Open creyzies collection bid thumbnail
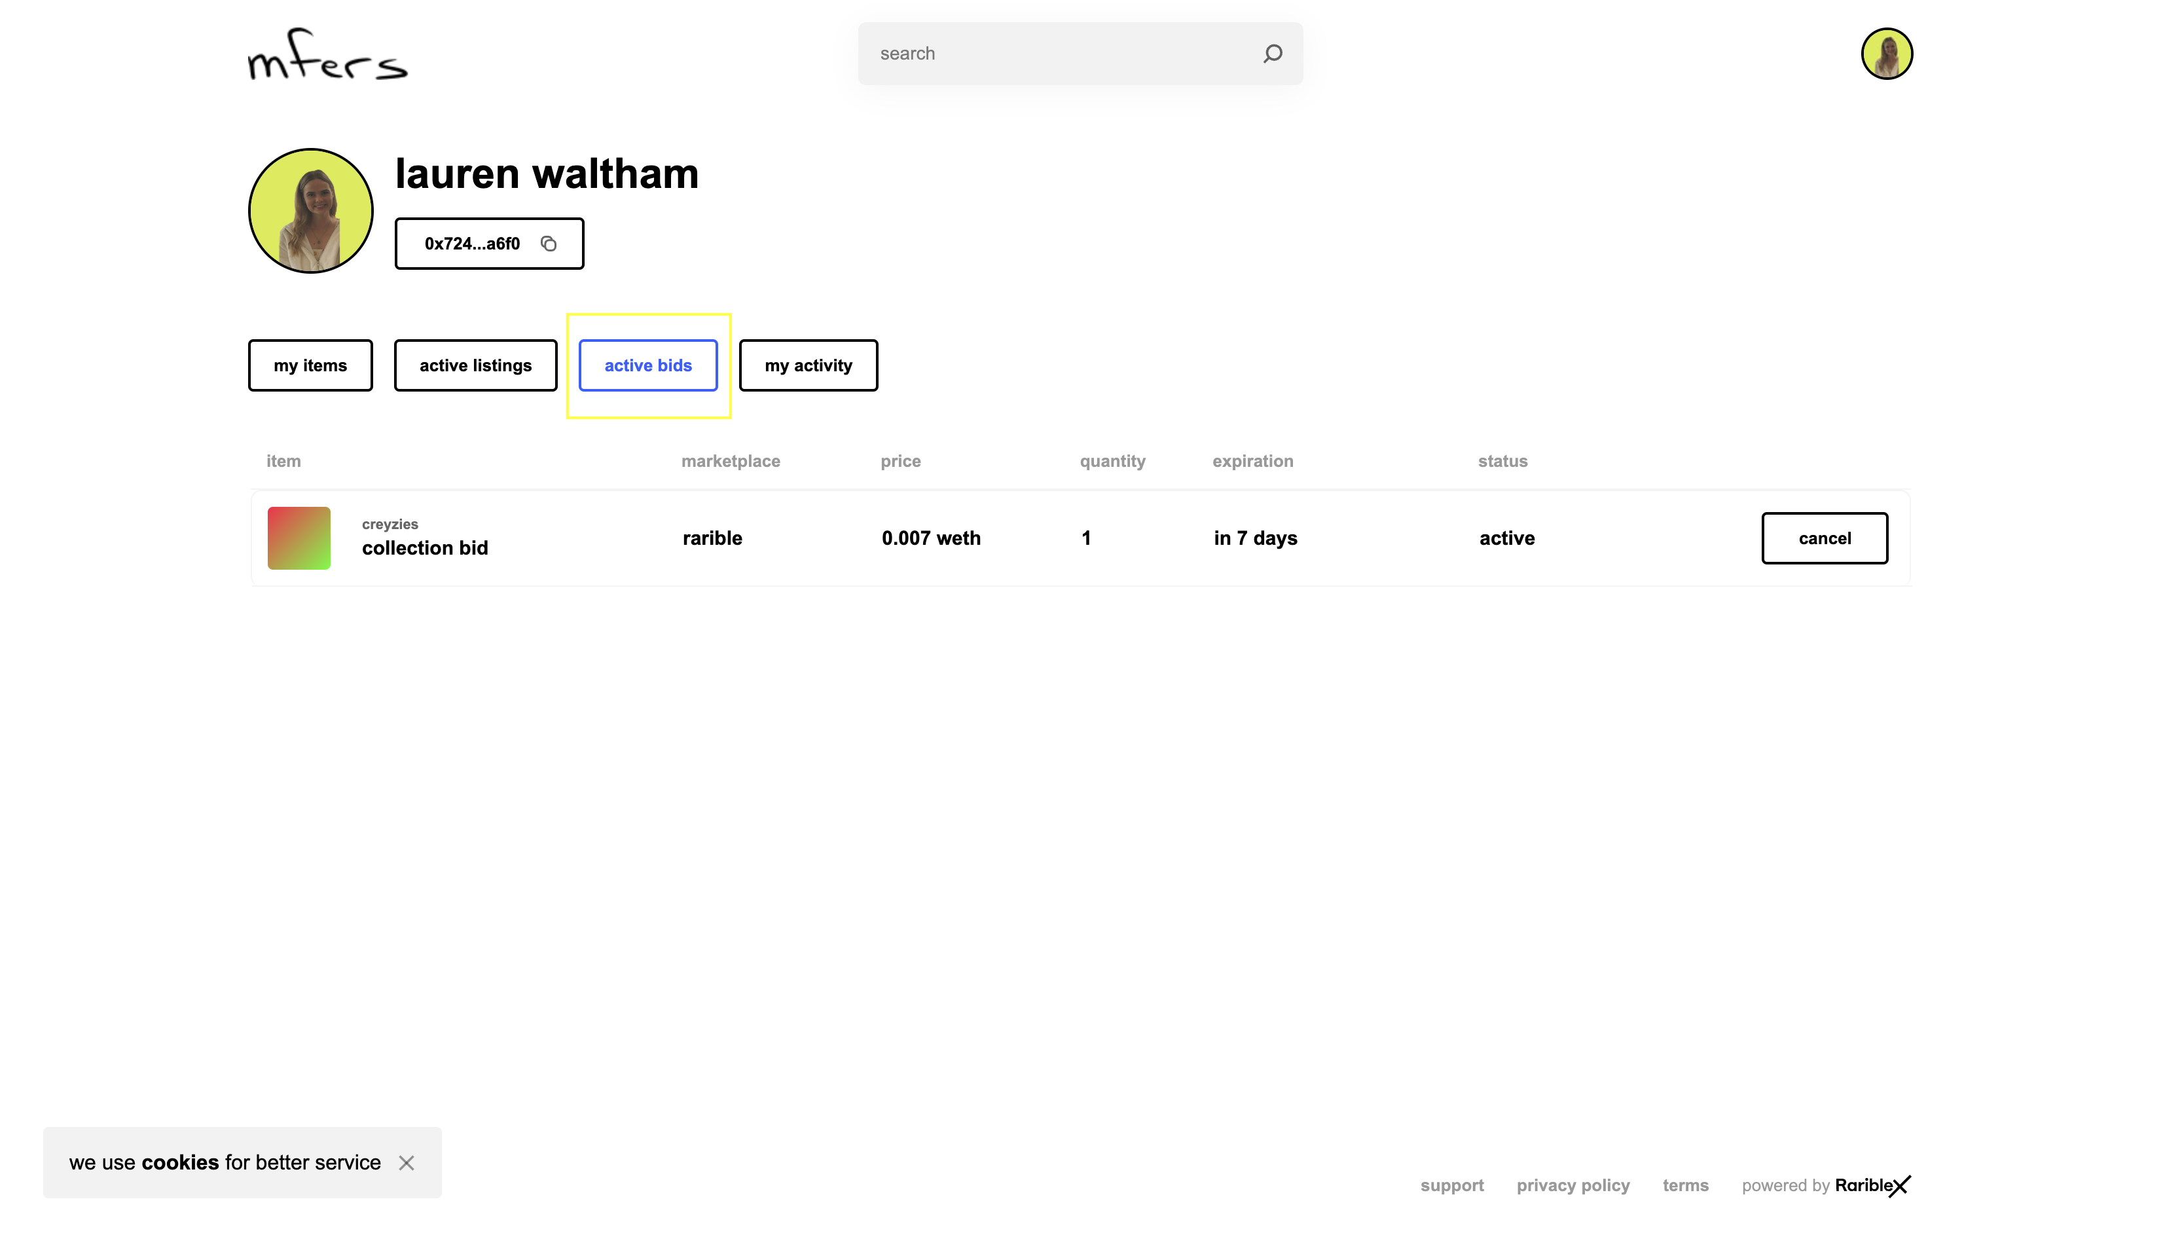The height and width of the screenshot is (1235, 2163). point(299,538)
